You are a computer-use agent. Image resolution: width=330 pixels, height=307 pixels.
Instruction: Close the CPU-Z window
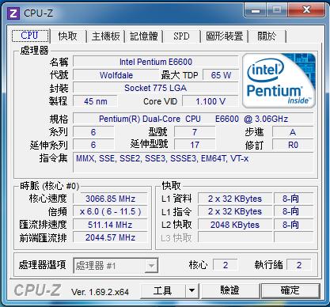click(306, 10)
